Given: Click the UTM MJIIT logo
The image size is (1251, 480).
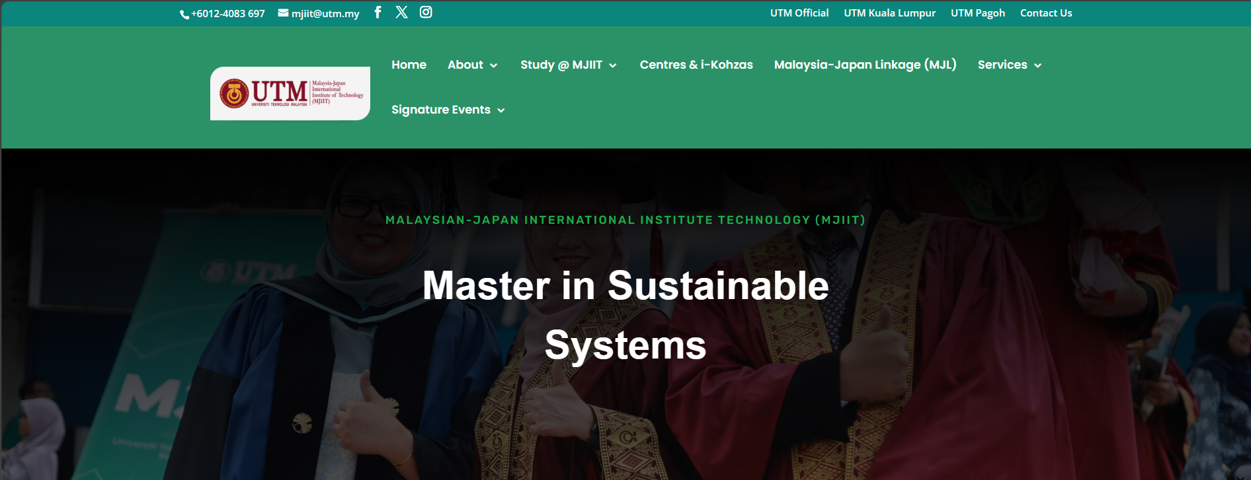Looking at the screenshot, I should click(x=290, y=93).
